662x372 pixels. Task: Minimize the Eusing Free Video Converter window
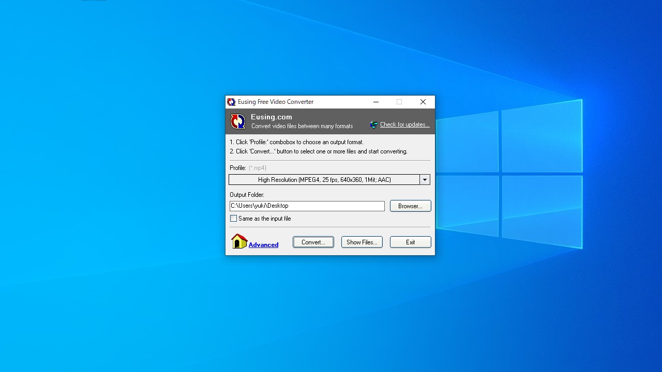pyautogui.click(x=376, y=102)
